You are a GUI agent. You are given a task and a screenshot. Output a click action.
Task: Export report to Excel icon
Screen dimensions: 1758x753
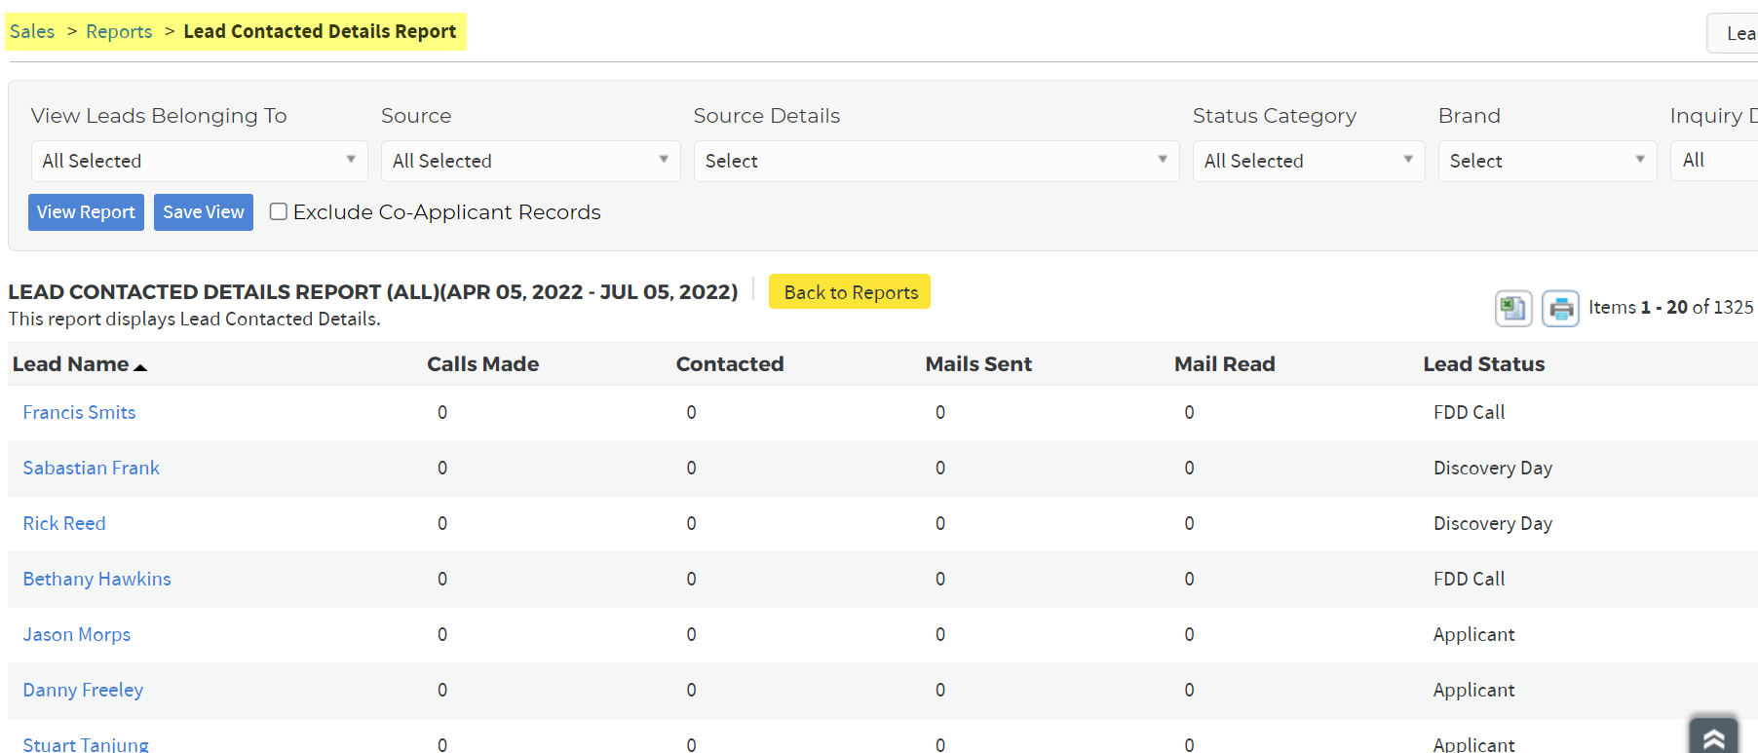click(1512, 309)
